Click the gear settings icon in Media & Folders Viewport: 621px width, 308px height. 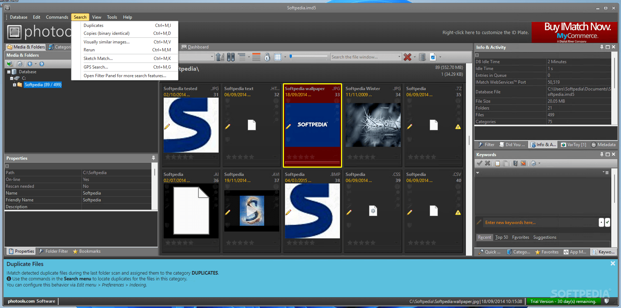[20, 64]
